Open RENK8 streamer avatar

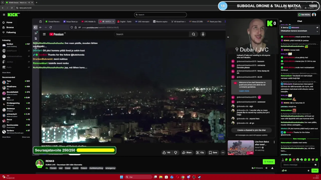[39, 163]
